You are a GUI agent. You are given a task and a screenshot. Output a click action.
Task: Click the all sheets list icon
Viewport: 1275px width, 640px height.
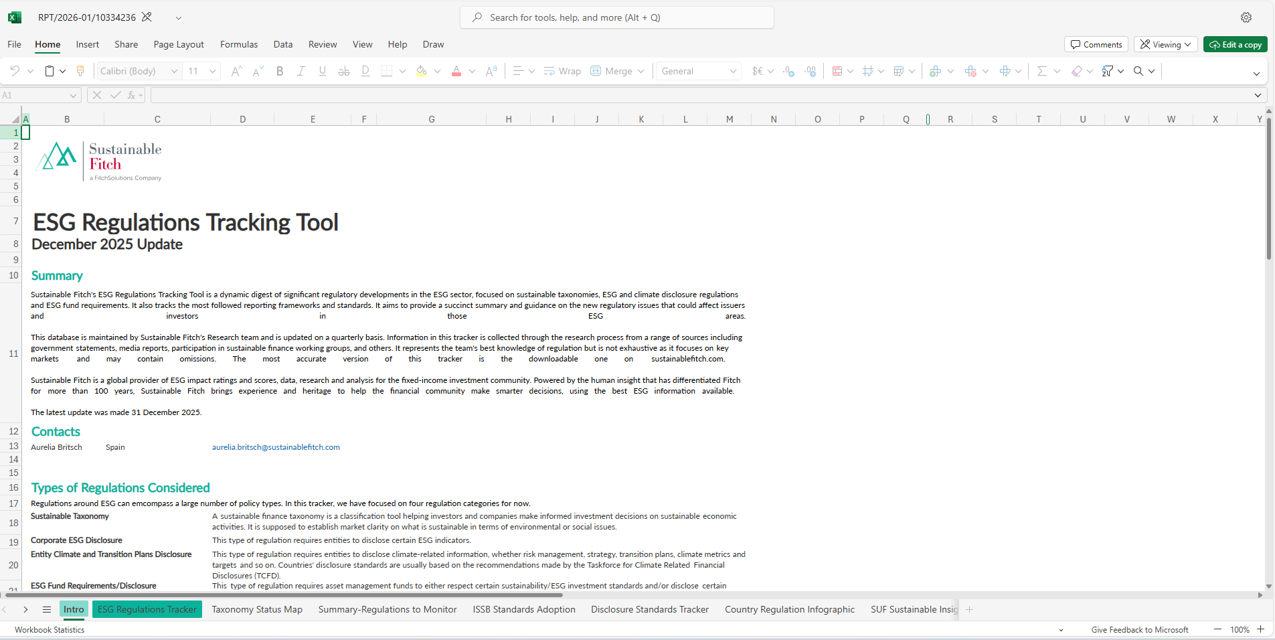[47, 609]
